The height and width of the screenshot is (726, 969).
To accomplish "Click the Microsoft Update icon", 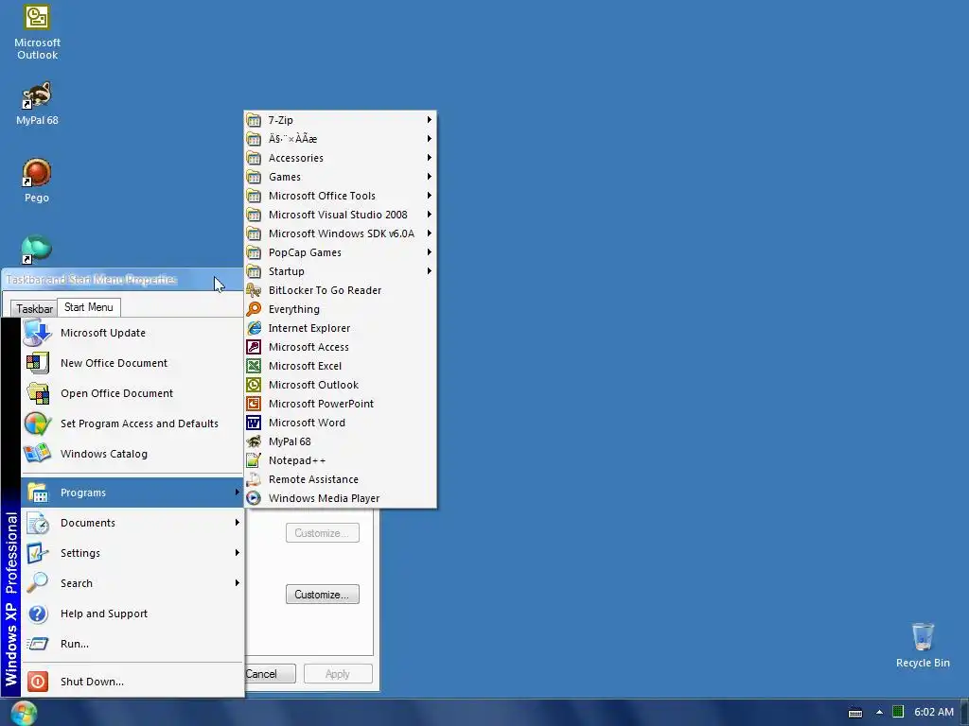I will (x=38, y=333).
